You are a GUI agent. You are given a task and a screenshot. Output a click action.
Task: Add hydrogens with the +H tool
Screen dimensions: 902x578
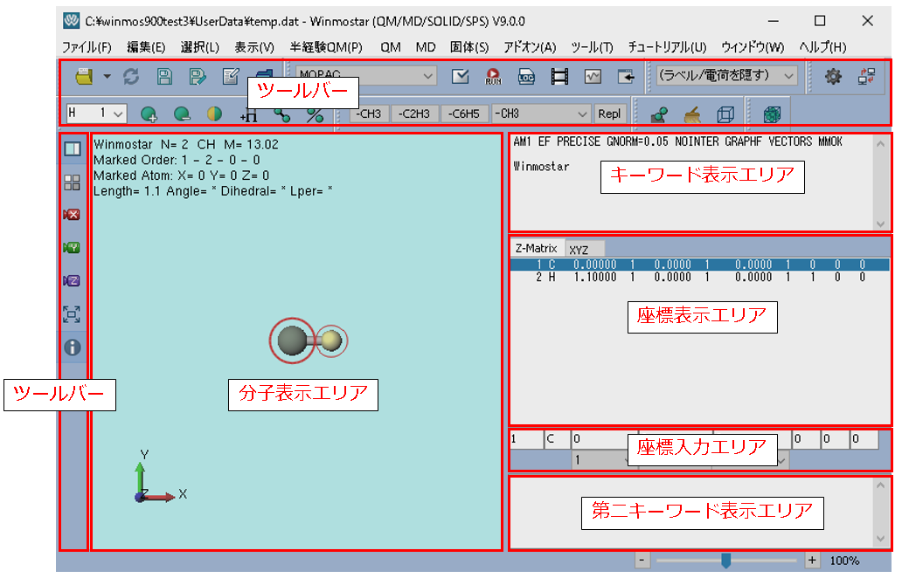tap(247, 114)
